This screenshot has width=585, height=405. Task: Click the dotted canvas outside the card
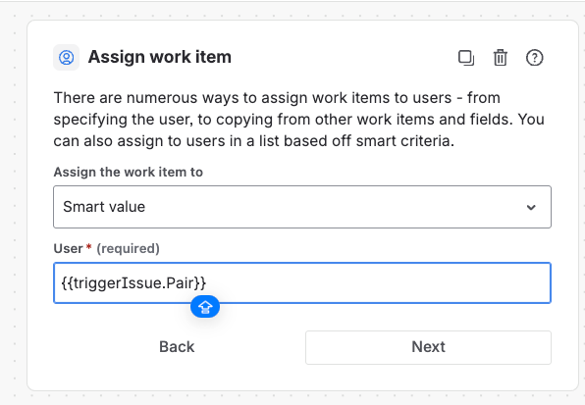click(x=14, y=224)
